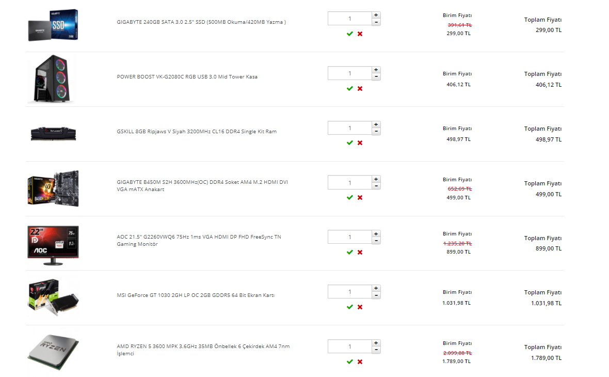Viewport: 609px width, 377px height.
Task: Decrease AOC monitor quantity with minus
Action: coord(376,241)
